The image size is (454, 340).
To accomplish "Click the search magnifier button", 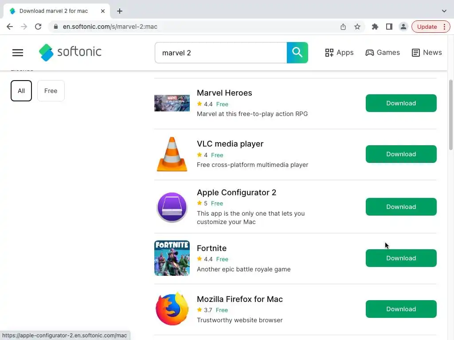I will [297, 53].
